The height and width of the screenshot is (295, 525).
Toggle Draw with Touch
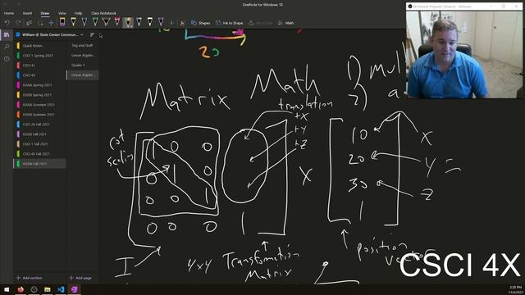182,23
